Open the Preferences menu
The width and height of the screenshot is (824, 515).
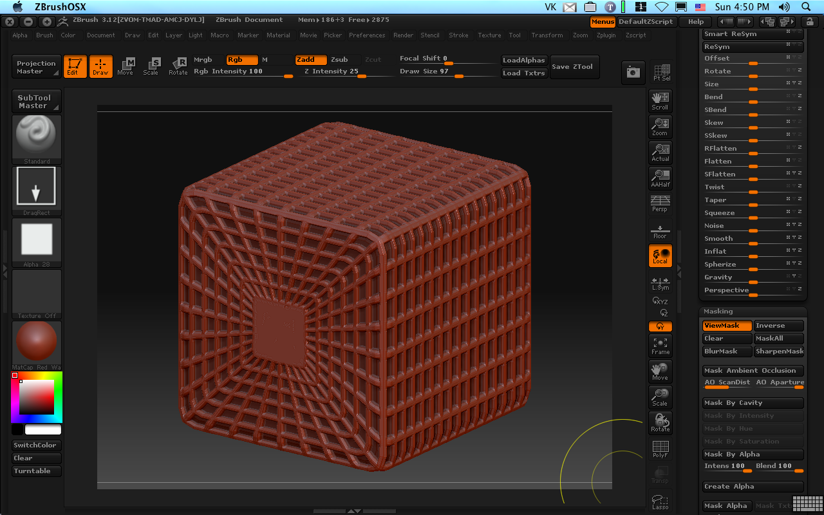tap(367, 35)
